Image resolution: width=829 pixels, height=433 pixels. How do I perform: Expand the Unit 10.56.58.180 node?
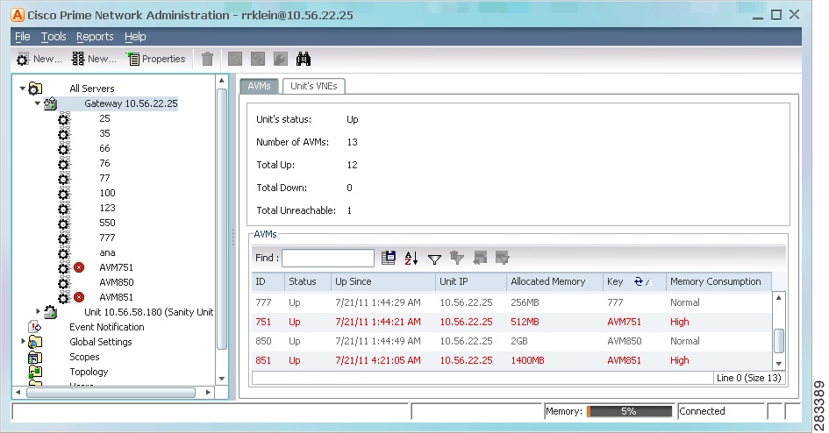click(38, 311)
